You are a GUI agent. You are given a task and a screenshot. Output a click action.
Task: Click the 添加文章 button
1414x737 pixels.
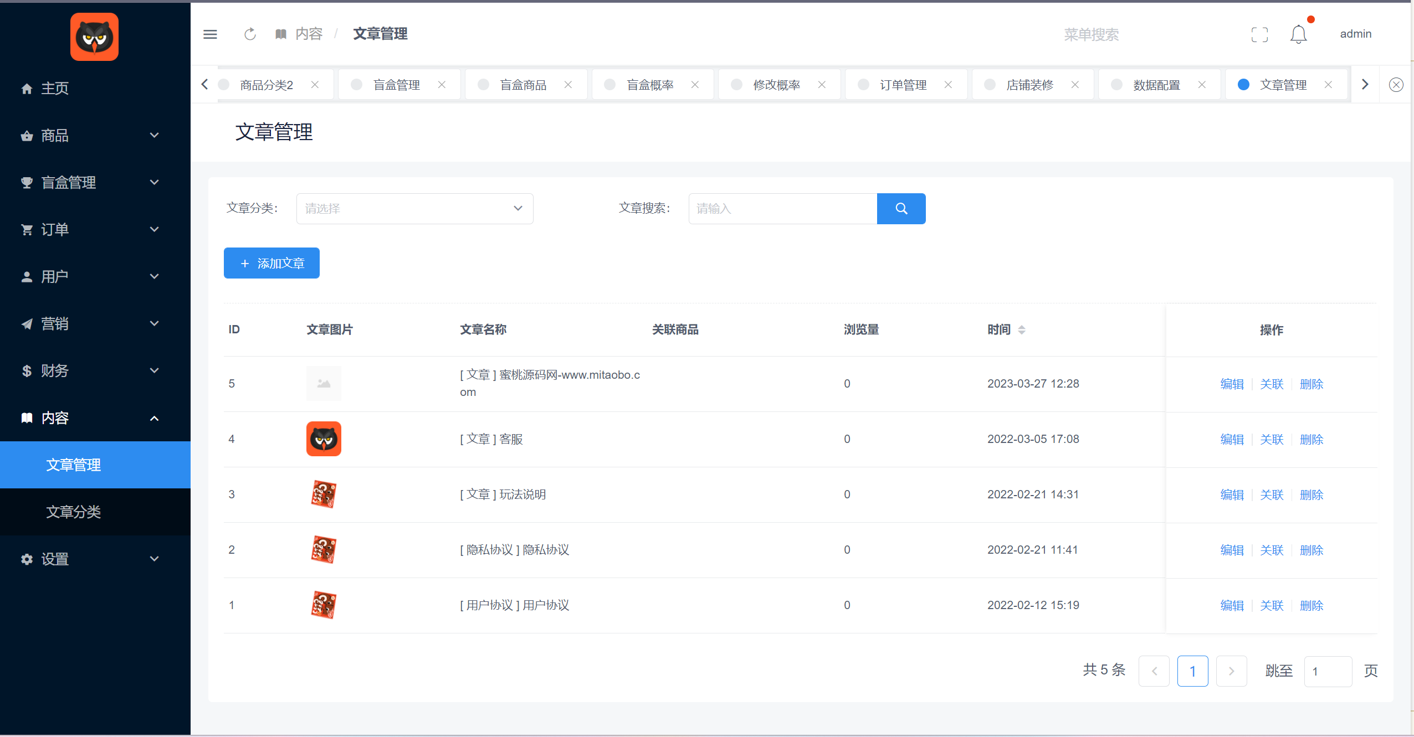[x=271, y=264]
